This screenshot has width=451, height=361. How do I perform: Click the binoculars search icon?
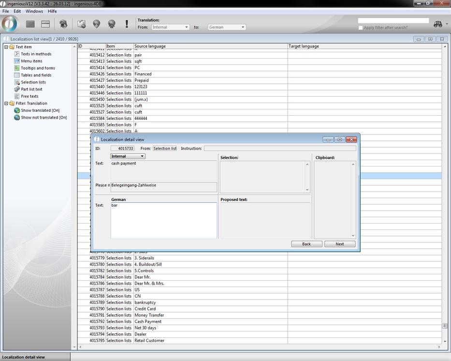(x=438, y=24)
